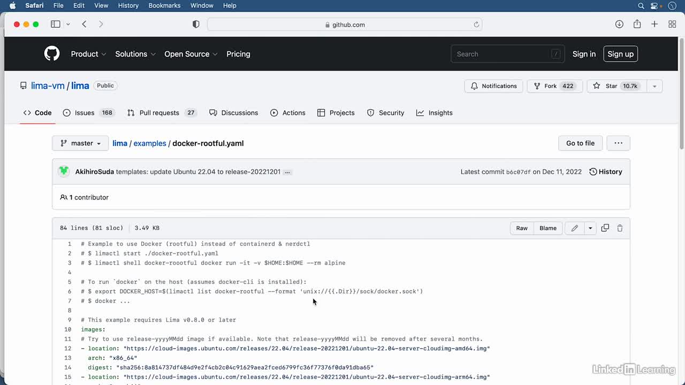Expand the Product menu dropdown
Image resolution: width=685 pixels, height=385 pixels.
pos(88,54)
